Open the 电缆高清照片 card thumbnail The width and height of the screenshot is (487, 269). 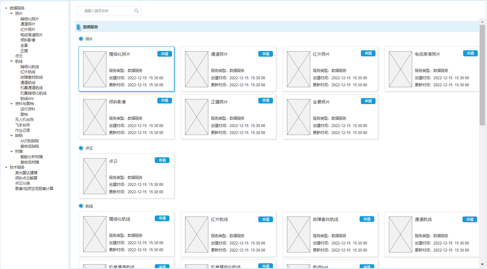coord(400,69)
